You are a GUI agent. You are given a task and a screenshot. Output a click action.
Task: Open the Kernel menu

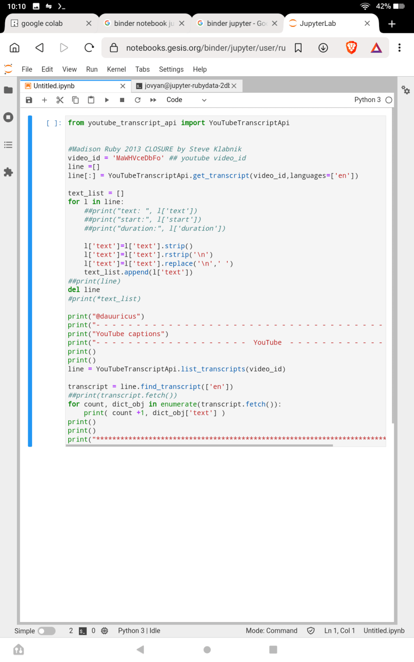point(116,69)
